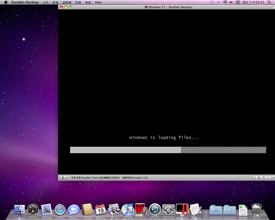Zoom the Windows 71 window
Screen dimensions: 275x220
click(70, 7)
